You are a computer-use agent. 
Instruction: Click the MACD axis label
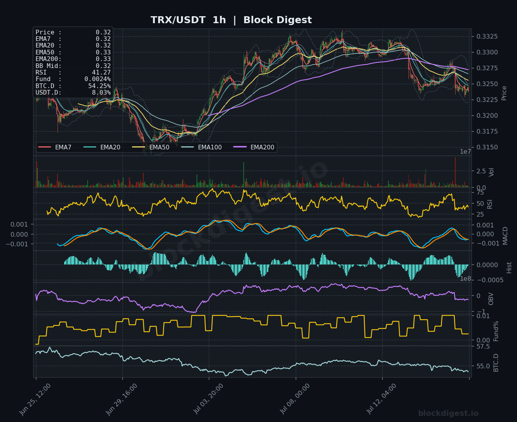pyautogui.click(x=505, y=235)
